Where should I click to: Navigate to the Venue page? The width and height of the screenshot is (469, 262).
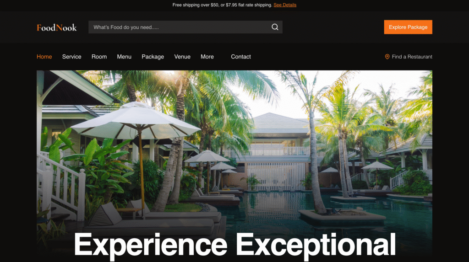coord(182,57)
